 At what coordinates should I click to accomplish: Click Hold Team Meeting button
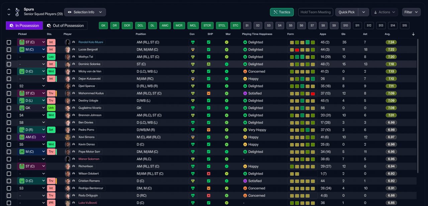316,12
